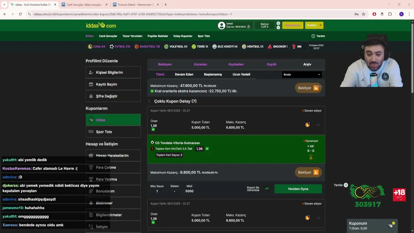Open Spor Toto under Kuponlarım sidebar

tap(113, 132)
